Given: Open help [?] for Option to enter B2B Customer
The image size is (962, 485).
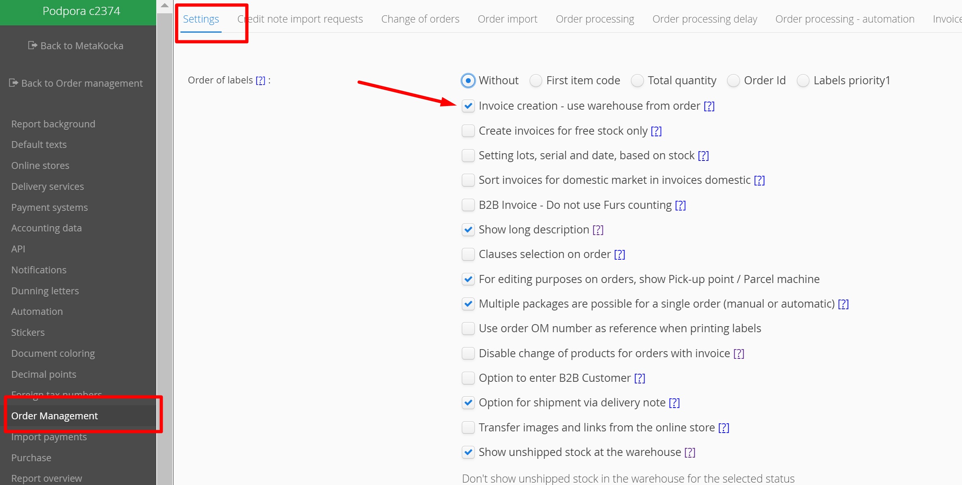Looking at the screenshot, I should (639, 378).
